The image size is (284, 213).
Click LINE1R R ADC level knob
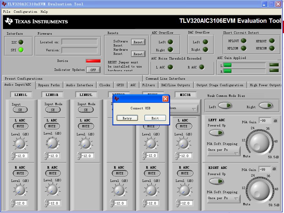[53, 190]
